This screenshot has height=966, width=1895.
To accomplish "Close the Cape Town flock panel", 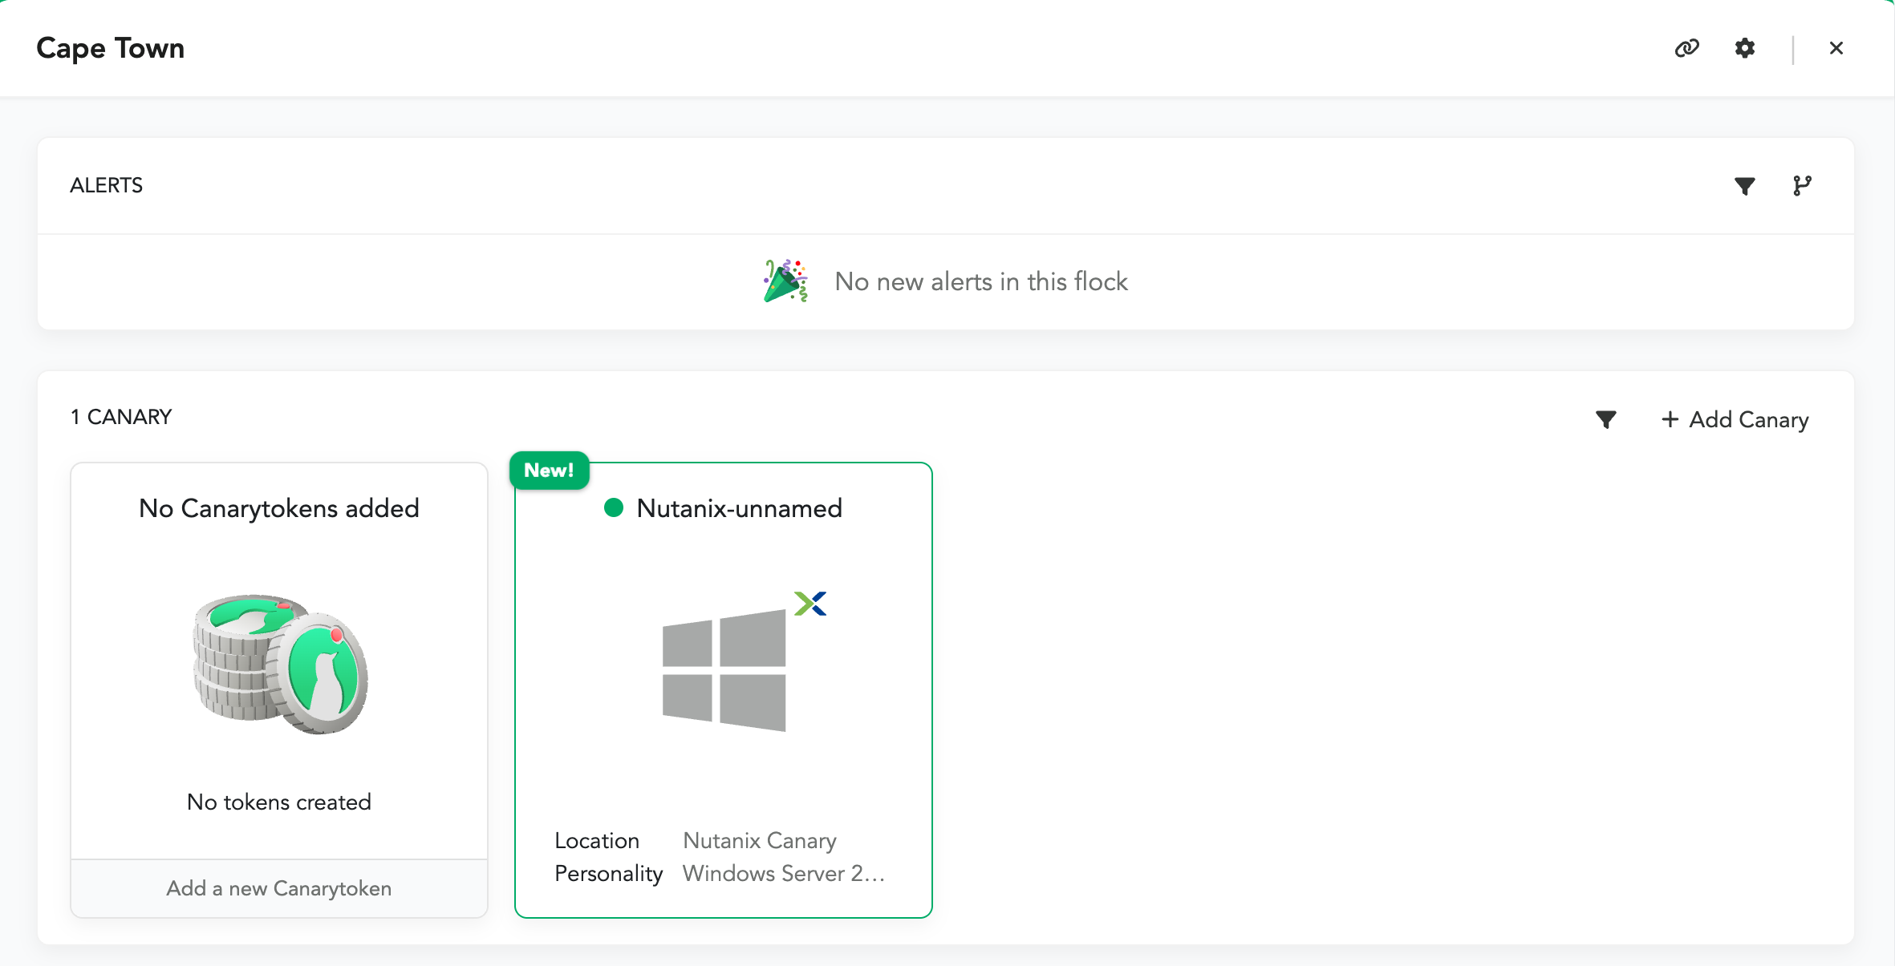I will 1836,48.
